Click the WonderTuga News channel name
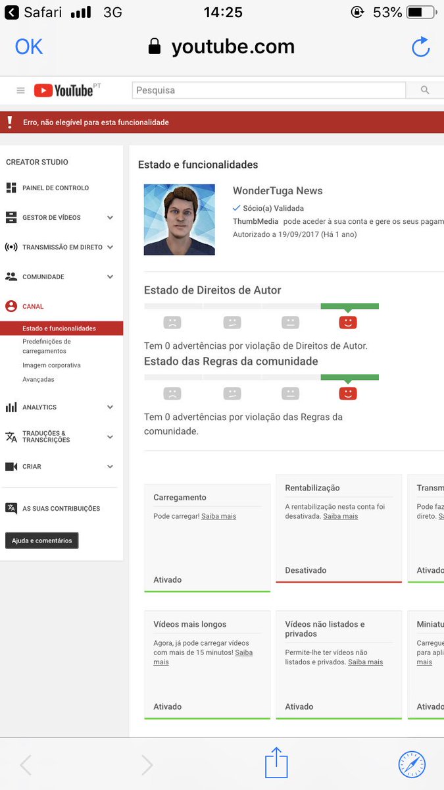The image size is (444, 790). pos(278,191)
